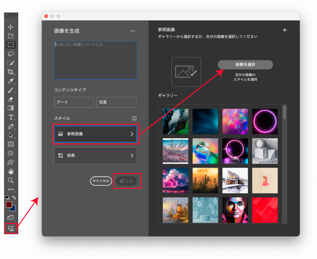This screenshot has height=259, width=317.
Task: Select the rainbow glass cube thumbnail
Action: (206, 151)
